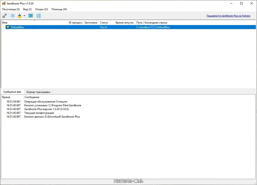Select the DefaultBox sandbox row

128,27
